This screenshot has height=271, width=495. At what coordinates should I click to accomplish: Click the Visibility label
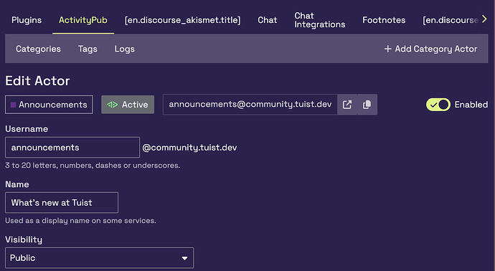point(24,239)
